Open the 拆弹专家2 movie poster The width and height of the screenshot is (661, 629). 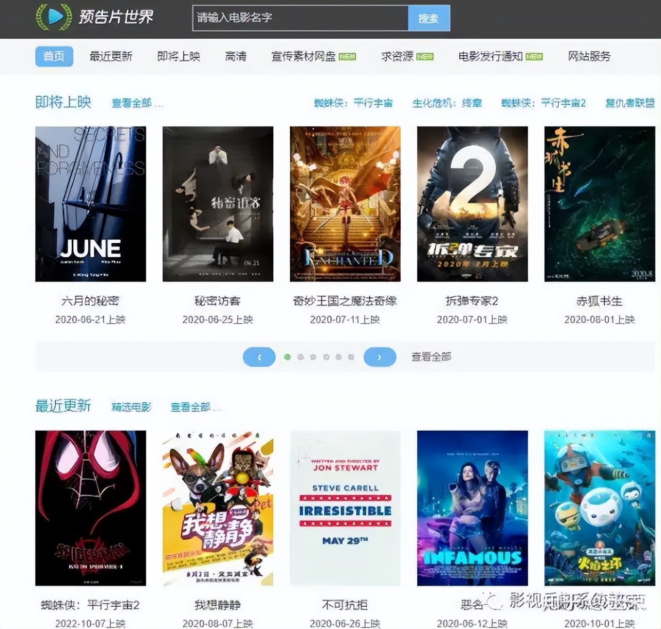point(472,204)
